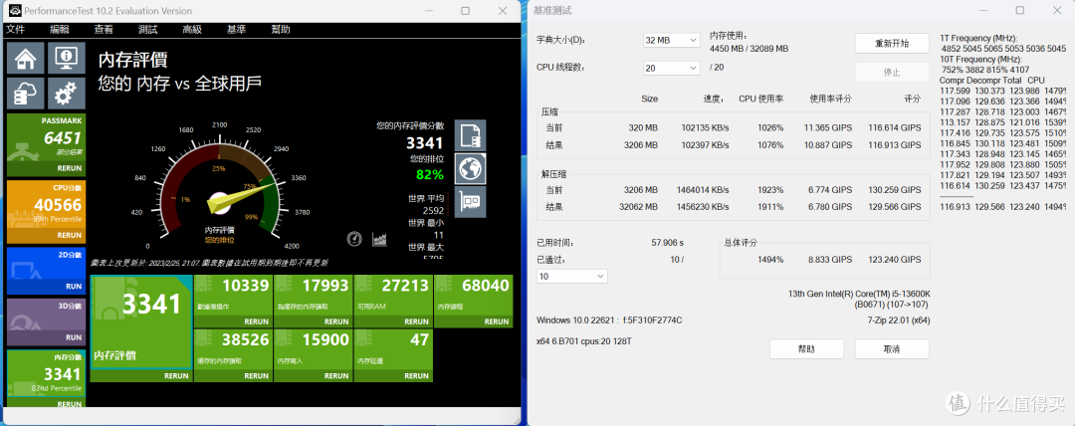Click RERUN under the CPU score tile
Viewport: 1075px width, 426px height.
tap(70, 235)
